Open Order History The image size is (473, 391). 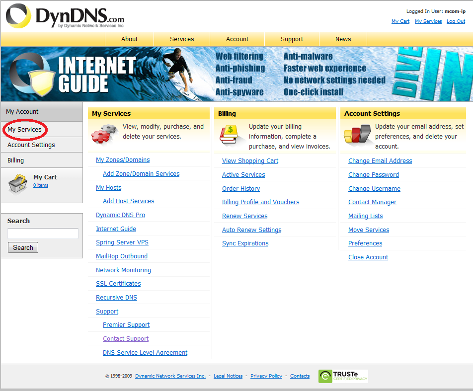tap(241, 189)
